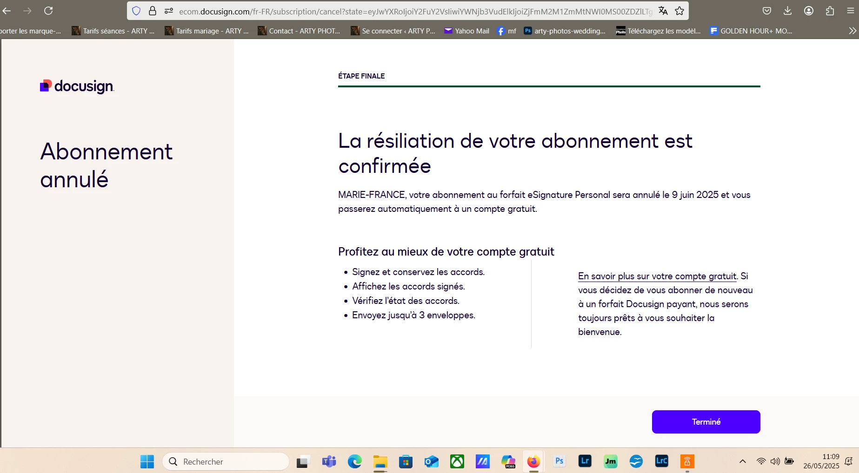Click the 'Vérifiez l'état des accords.' bullet text
The width and height of the screenshot is (859, 473).
pos(406,301)
